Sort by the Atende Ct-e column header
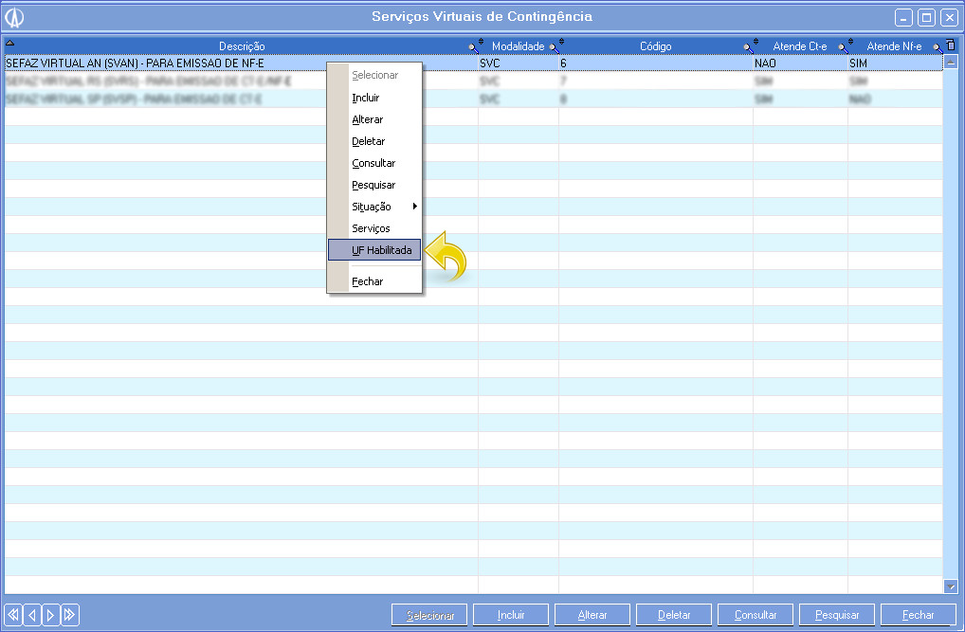The image size is (965, 632). tap(800, 46)
